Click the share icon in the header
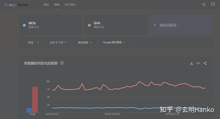 [204, 5]
